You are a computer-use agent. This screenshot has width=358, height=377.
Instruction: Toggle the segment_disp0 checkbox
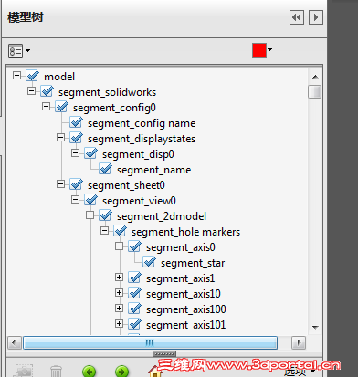pos(90,153)
